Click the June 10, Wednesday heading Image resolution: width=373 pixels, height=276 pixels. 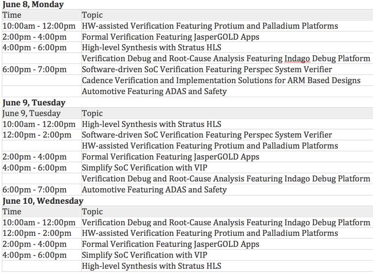coord(43,201)
